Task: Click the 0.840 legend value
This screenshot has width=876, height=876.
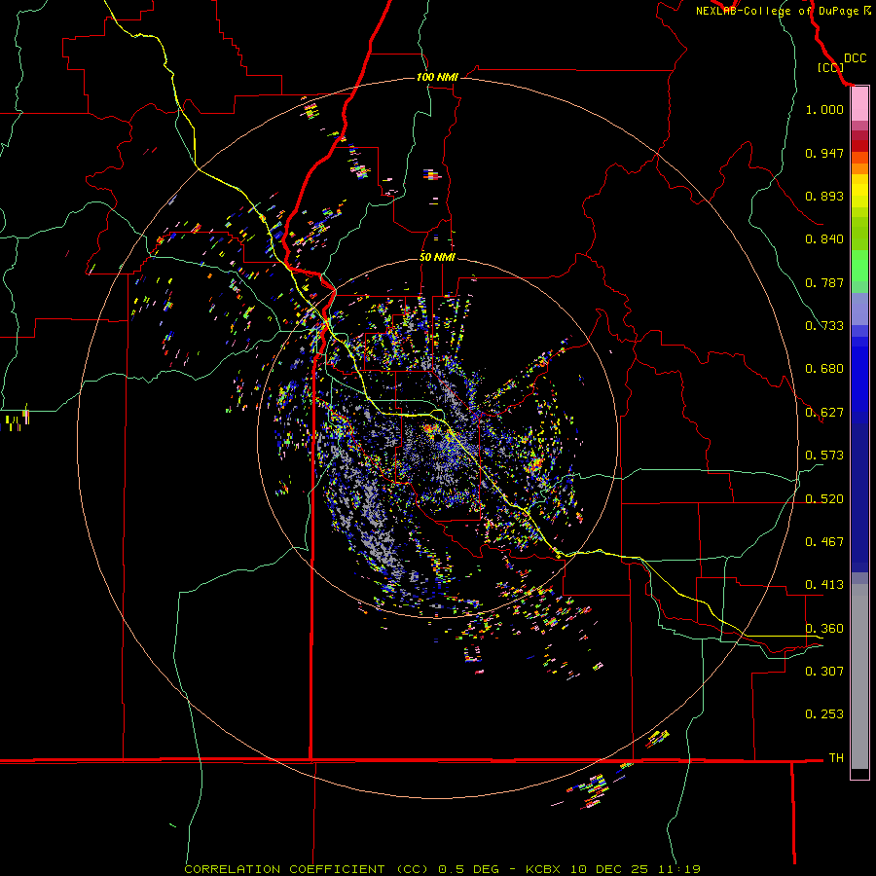Action: pos(824,239)
